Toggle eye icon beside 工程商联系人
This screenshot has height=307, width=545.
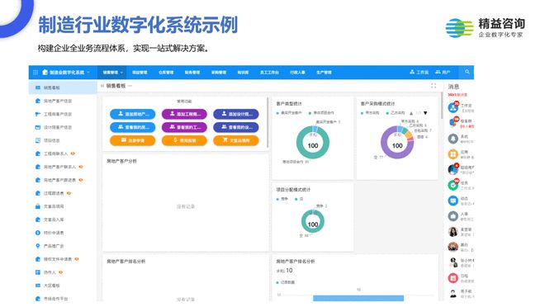pyautogui.click(x=73, y=153)
